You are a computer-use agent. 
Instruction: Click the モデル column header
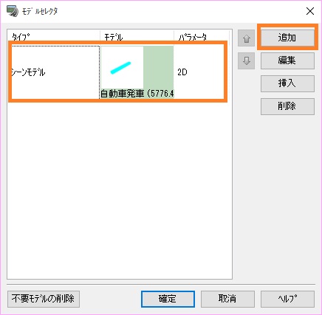[x=137, y=37]
